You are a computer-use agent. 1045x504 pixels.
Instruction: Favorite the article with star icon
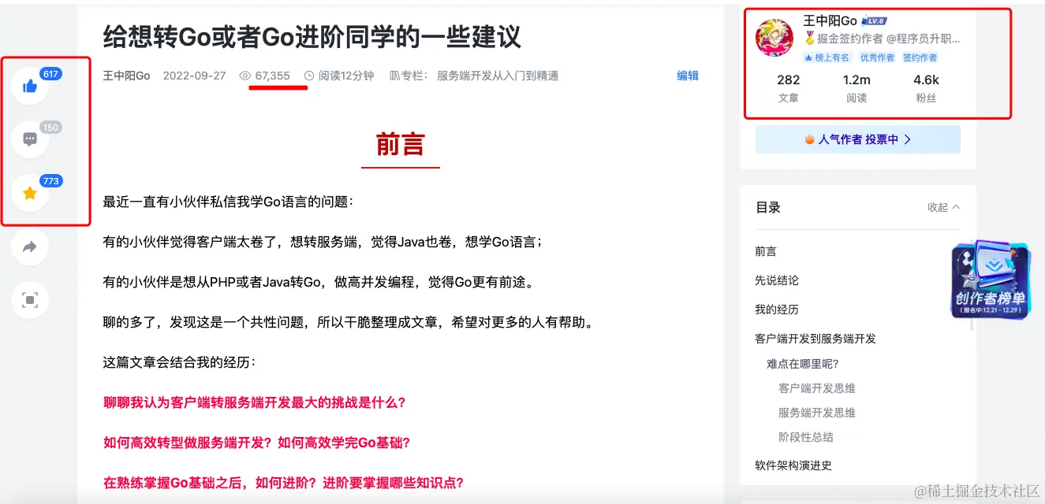30,193
